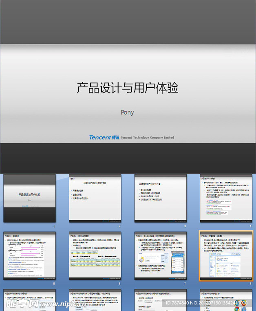Click slide number label 3
The height and width of the screenshot is (311, 256).
[185, 226]
